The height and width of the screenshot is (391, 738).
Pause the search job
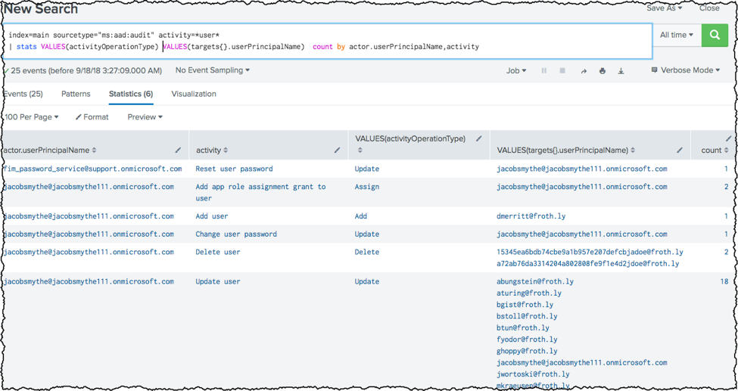click(544, 71)
